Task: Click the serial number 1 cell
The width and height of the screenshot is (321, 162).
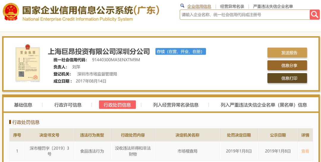Action: (17, 151)
